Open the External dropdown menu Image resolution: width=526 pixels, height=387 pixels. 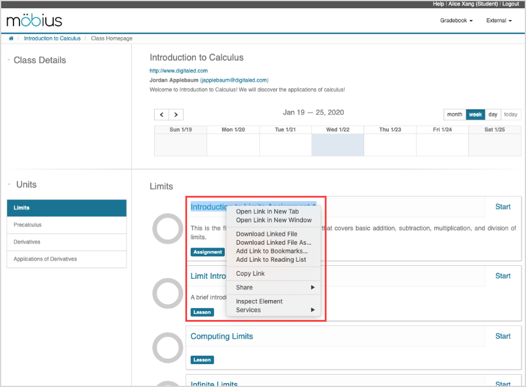click(x=499, y=21)
